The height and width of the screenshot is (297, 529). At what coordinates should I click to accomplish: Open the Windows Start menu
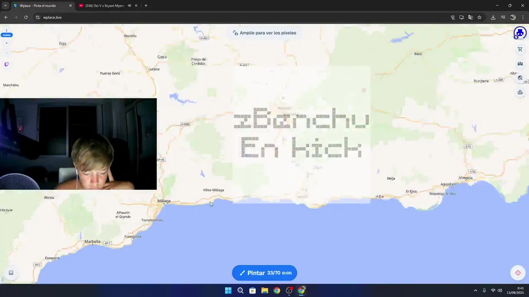coord(228,290)
